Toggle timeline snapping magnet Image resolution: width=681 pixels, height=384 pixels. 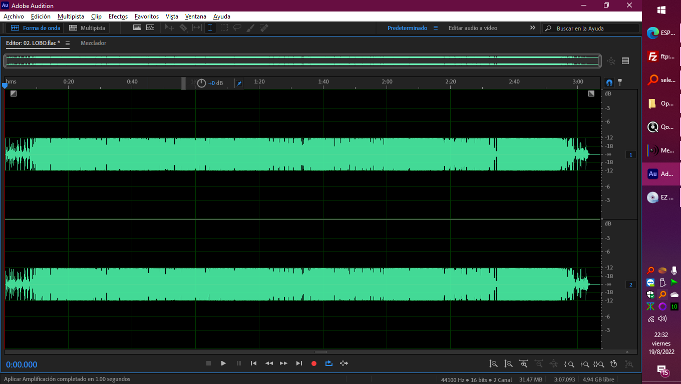tap(609, 82)
